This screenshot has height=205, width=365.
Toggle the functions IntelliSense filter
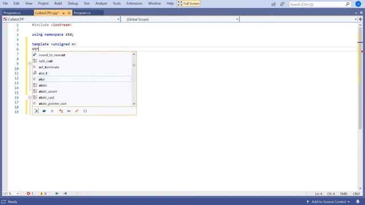click(x=52, y=111)
